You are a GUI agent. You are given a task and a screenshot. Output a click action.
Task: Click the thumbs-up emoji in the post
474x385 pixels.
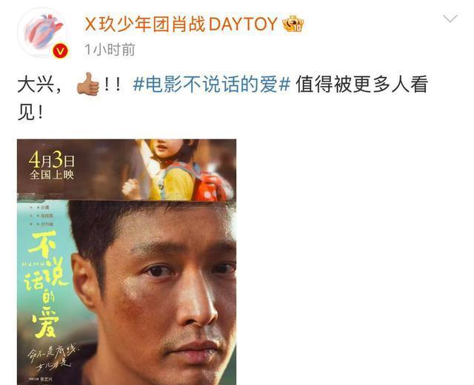(87, 84)
